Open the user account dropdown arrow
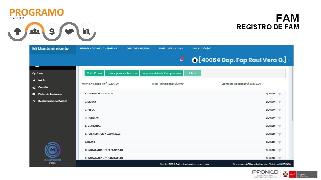This screenshot has width=321, height=180. (289, 60)
